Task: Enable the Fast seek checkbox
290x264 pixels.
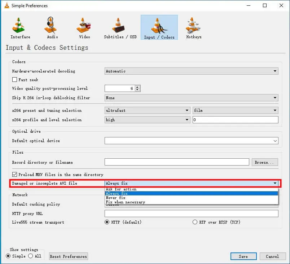Action: click(x=15, y=80)
